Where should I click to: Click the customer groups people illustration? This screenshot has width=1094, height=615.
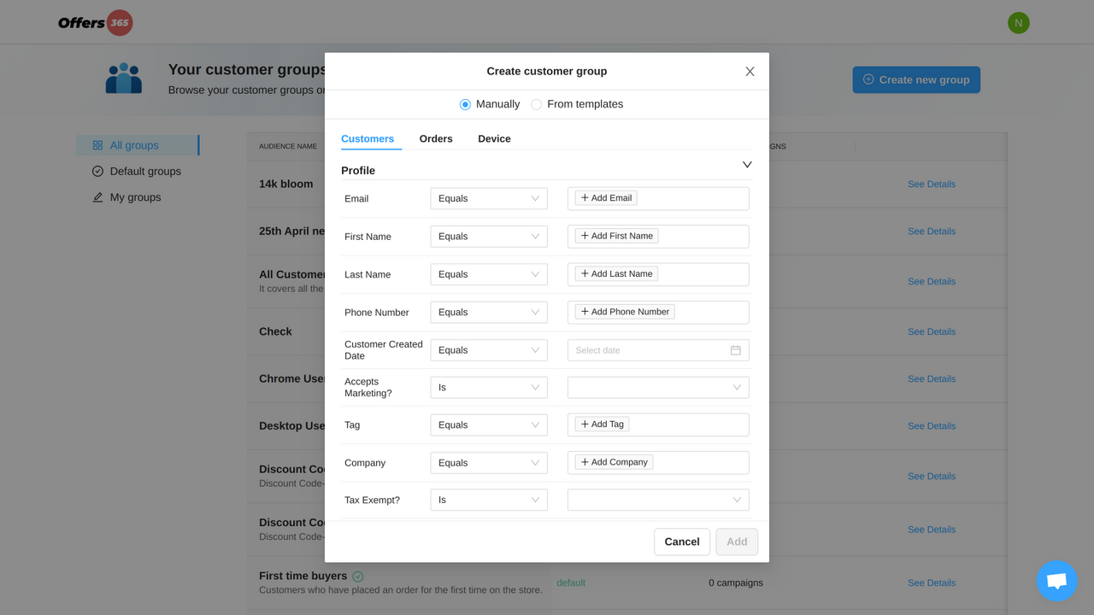click(124, 78)
